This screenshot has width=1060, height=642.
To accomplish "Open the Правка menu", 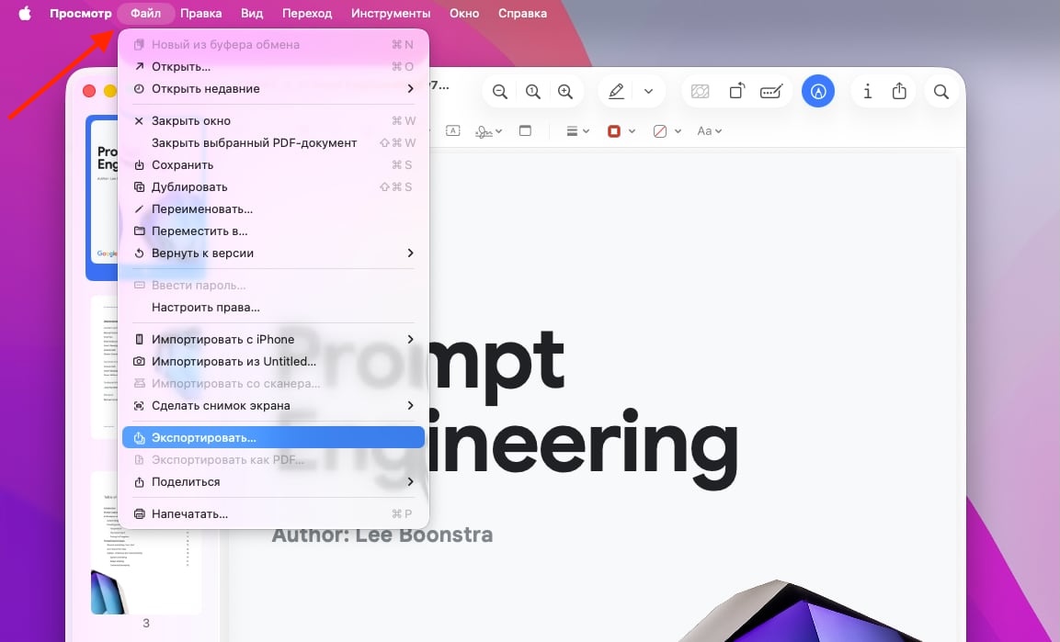I will [200, 14].
